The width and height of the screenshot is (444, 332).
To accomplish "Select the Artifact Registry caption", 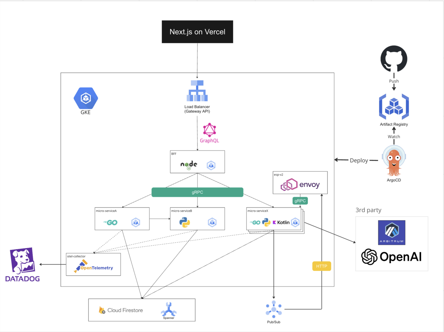I will point(394,124).
